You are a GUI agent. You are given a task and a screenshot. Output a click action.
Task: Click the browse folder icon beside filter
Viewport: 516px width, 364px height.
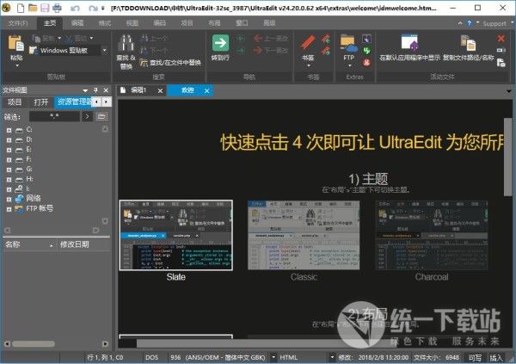[x=101, y=116]
